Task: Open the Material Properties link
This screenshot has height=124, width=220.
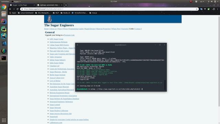Action: coord(103,29)
